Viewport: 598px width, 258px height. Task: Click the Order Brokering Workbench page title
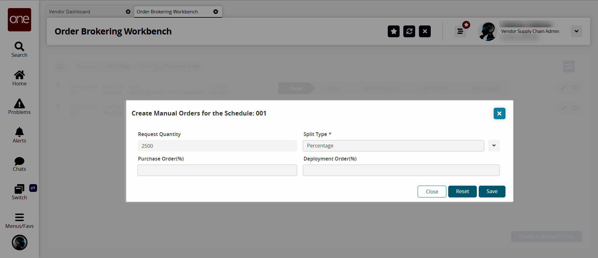pyautogui.click(x=113, y=31)
